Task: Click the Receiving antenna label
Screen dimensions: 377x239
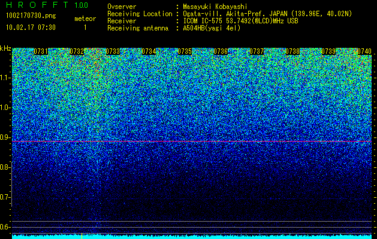Action: (138, 28)
